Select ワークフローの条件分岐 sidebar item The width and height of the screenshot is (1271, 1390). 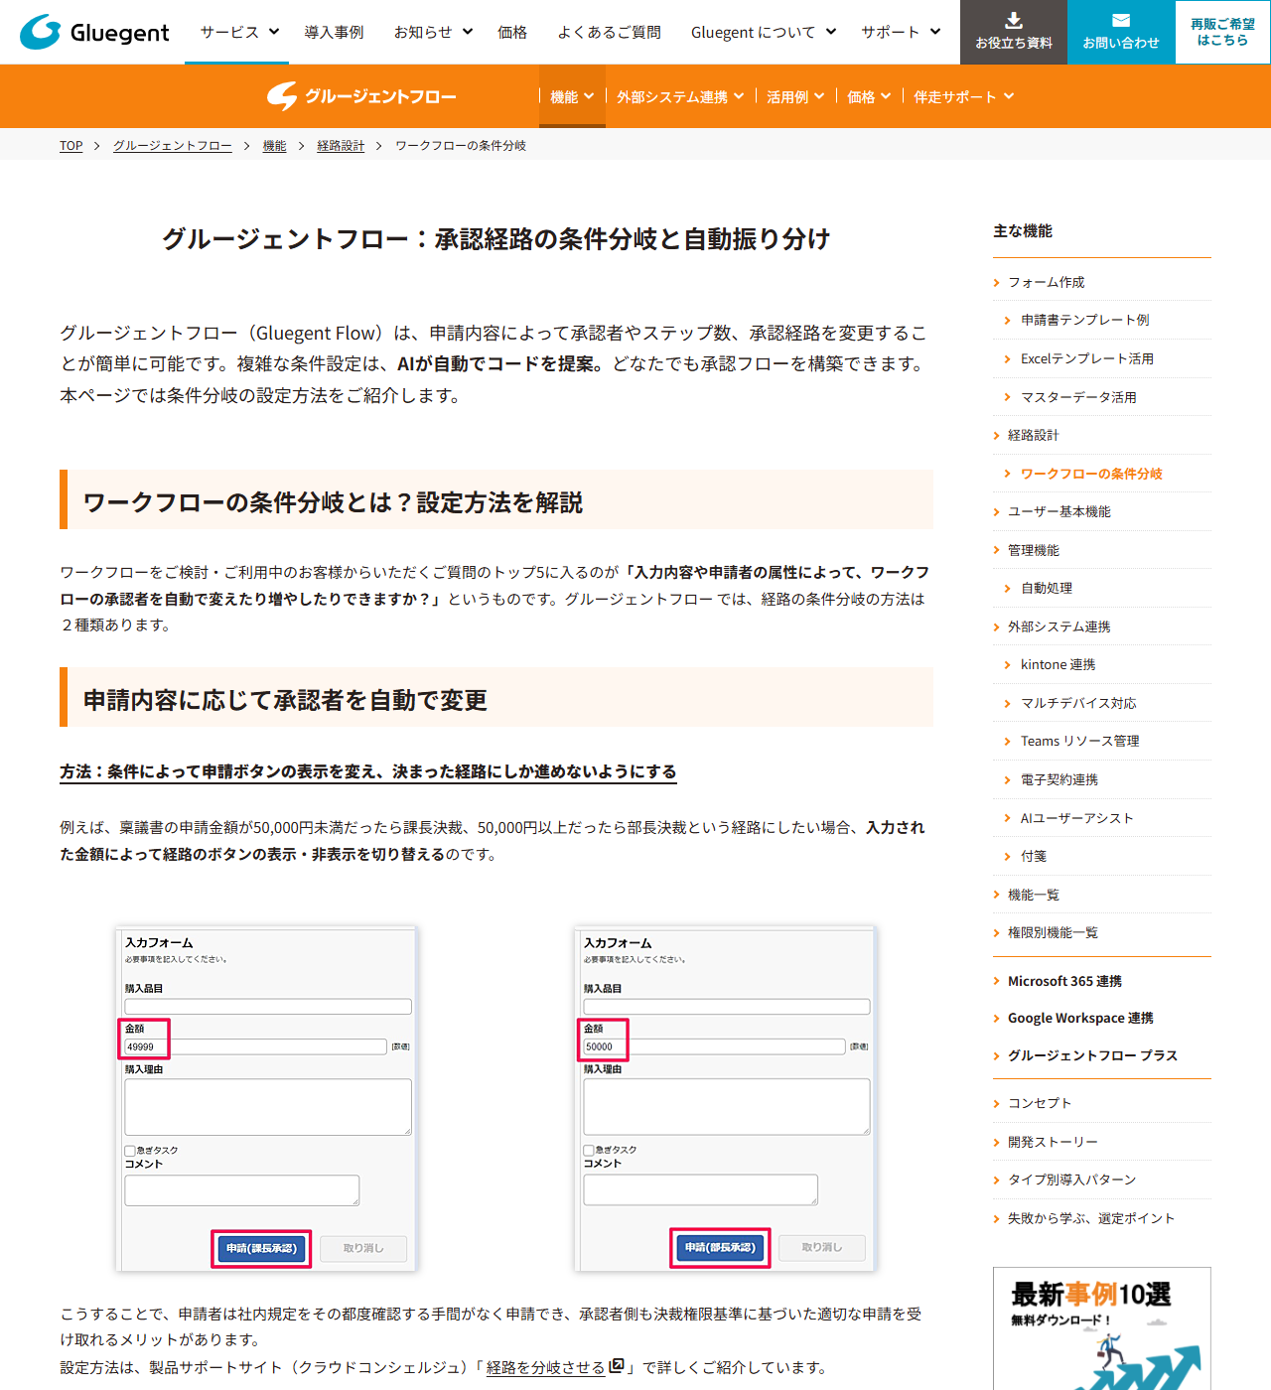tap(1091, 474)
